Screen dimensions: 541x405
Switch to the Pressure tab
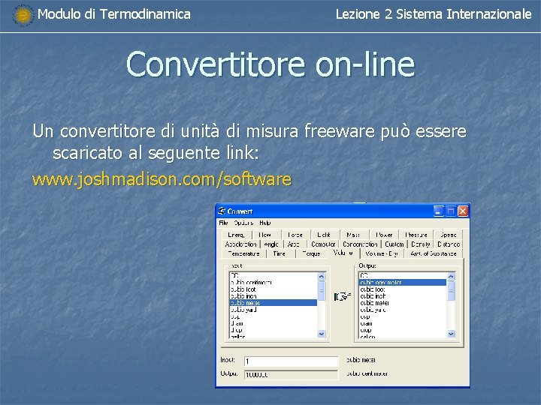(416, 235)
